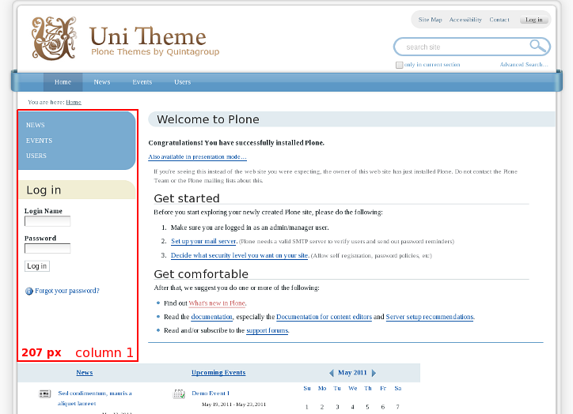
Task: Click the Log in button in top bar
Action: [534, 20]
